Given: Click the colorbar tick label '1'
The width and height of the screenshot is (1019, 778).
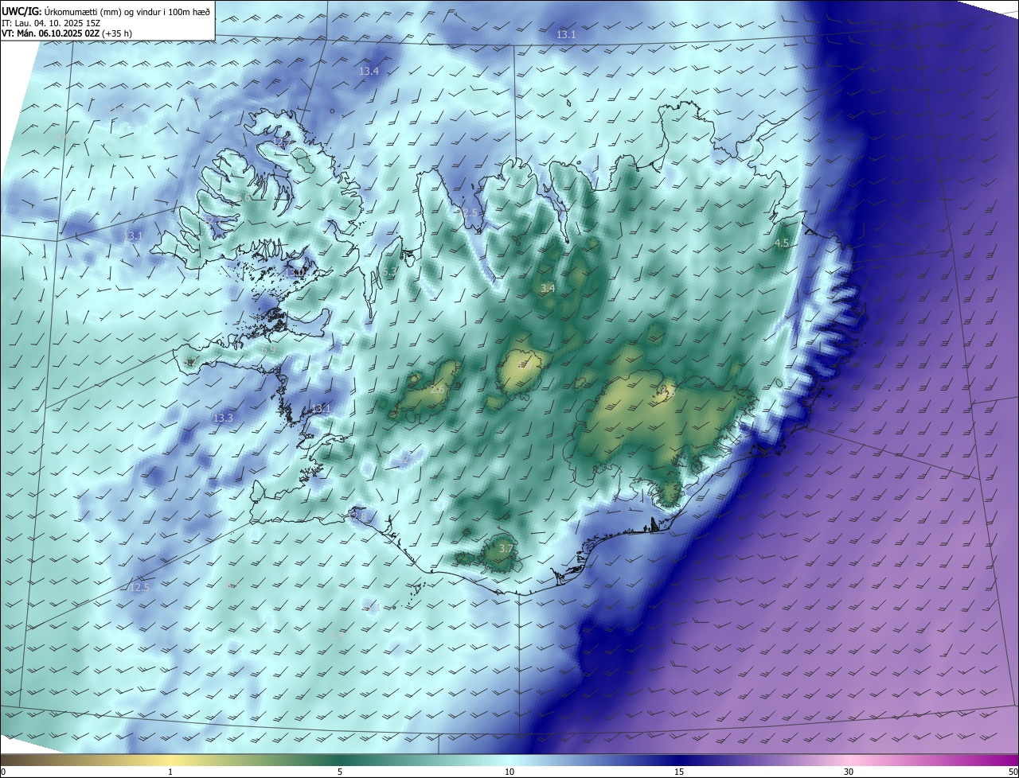Looking at the screenshot, I should tap(170, 772).
